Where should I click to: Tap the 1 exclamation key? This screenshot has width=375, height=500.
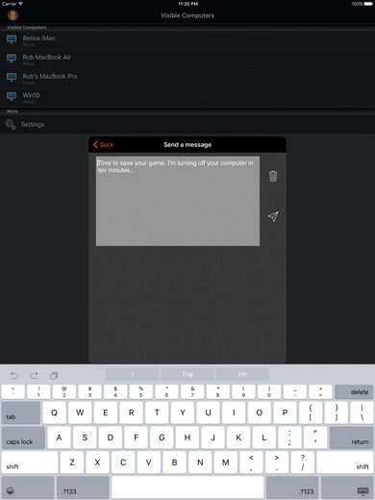38,391
